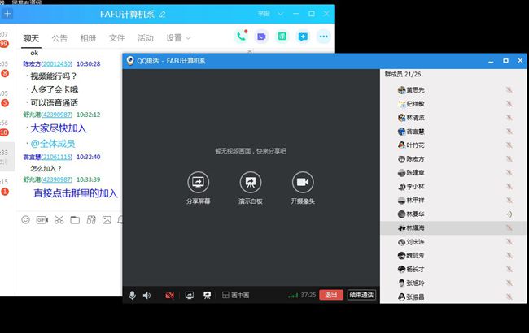The image size is (529, 333).
Task: Open the image send icon
Action: [106, 219]
